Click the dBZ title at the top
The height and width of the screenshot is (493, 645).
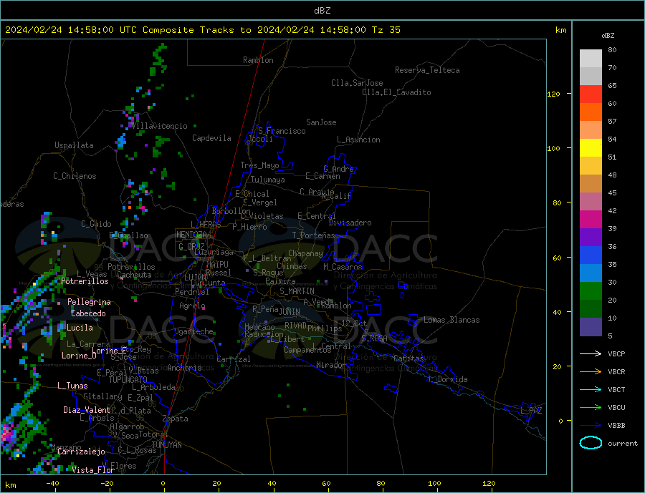point(322,11)
